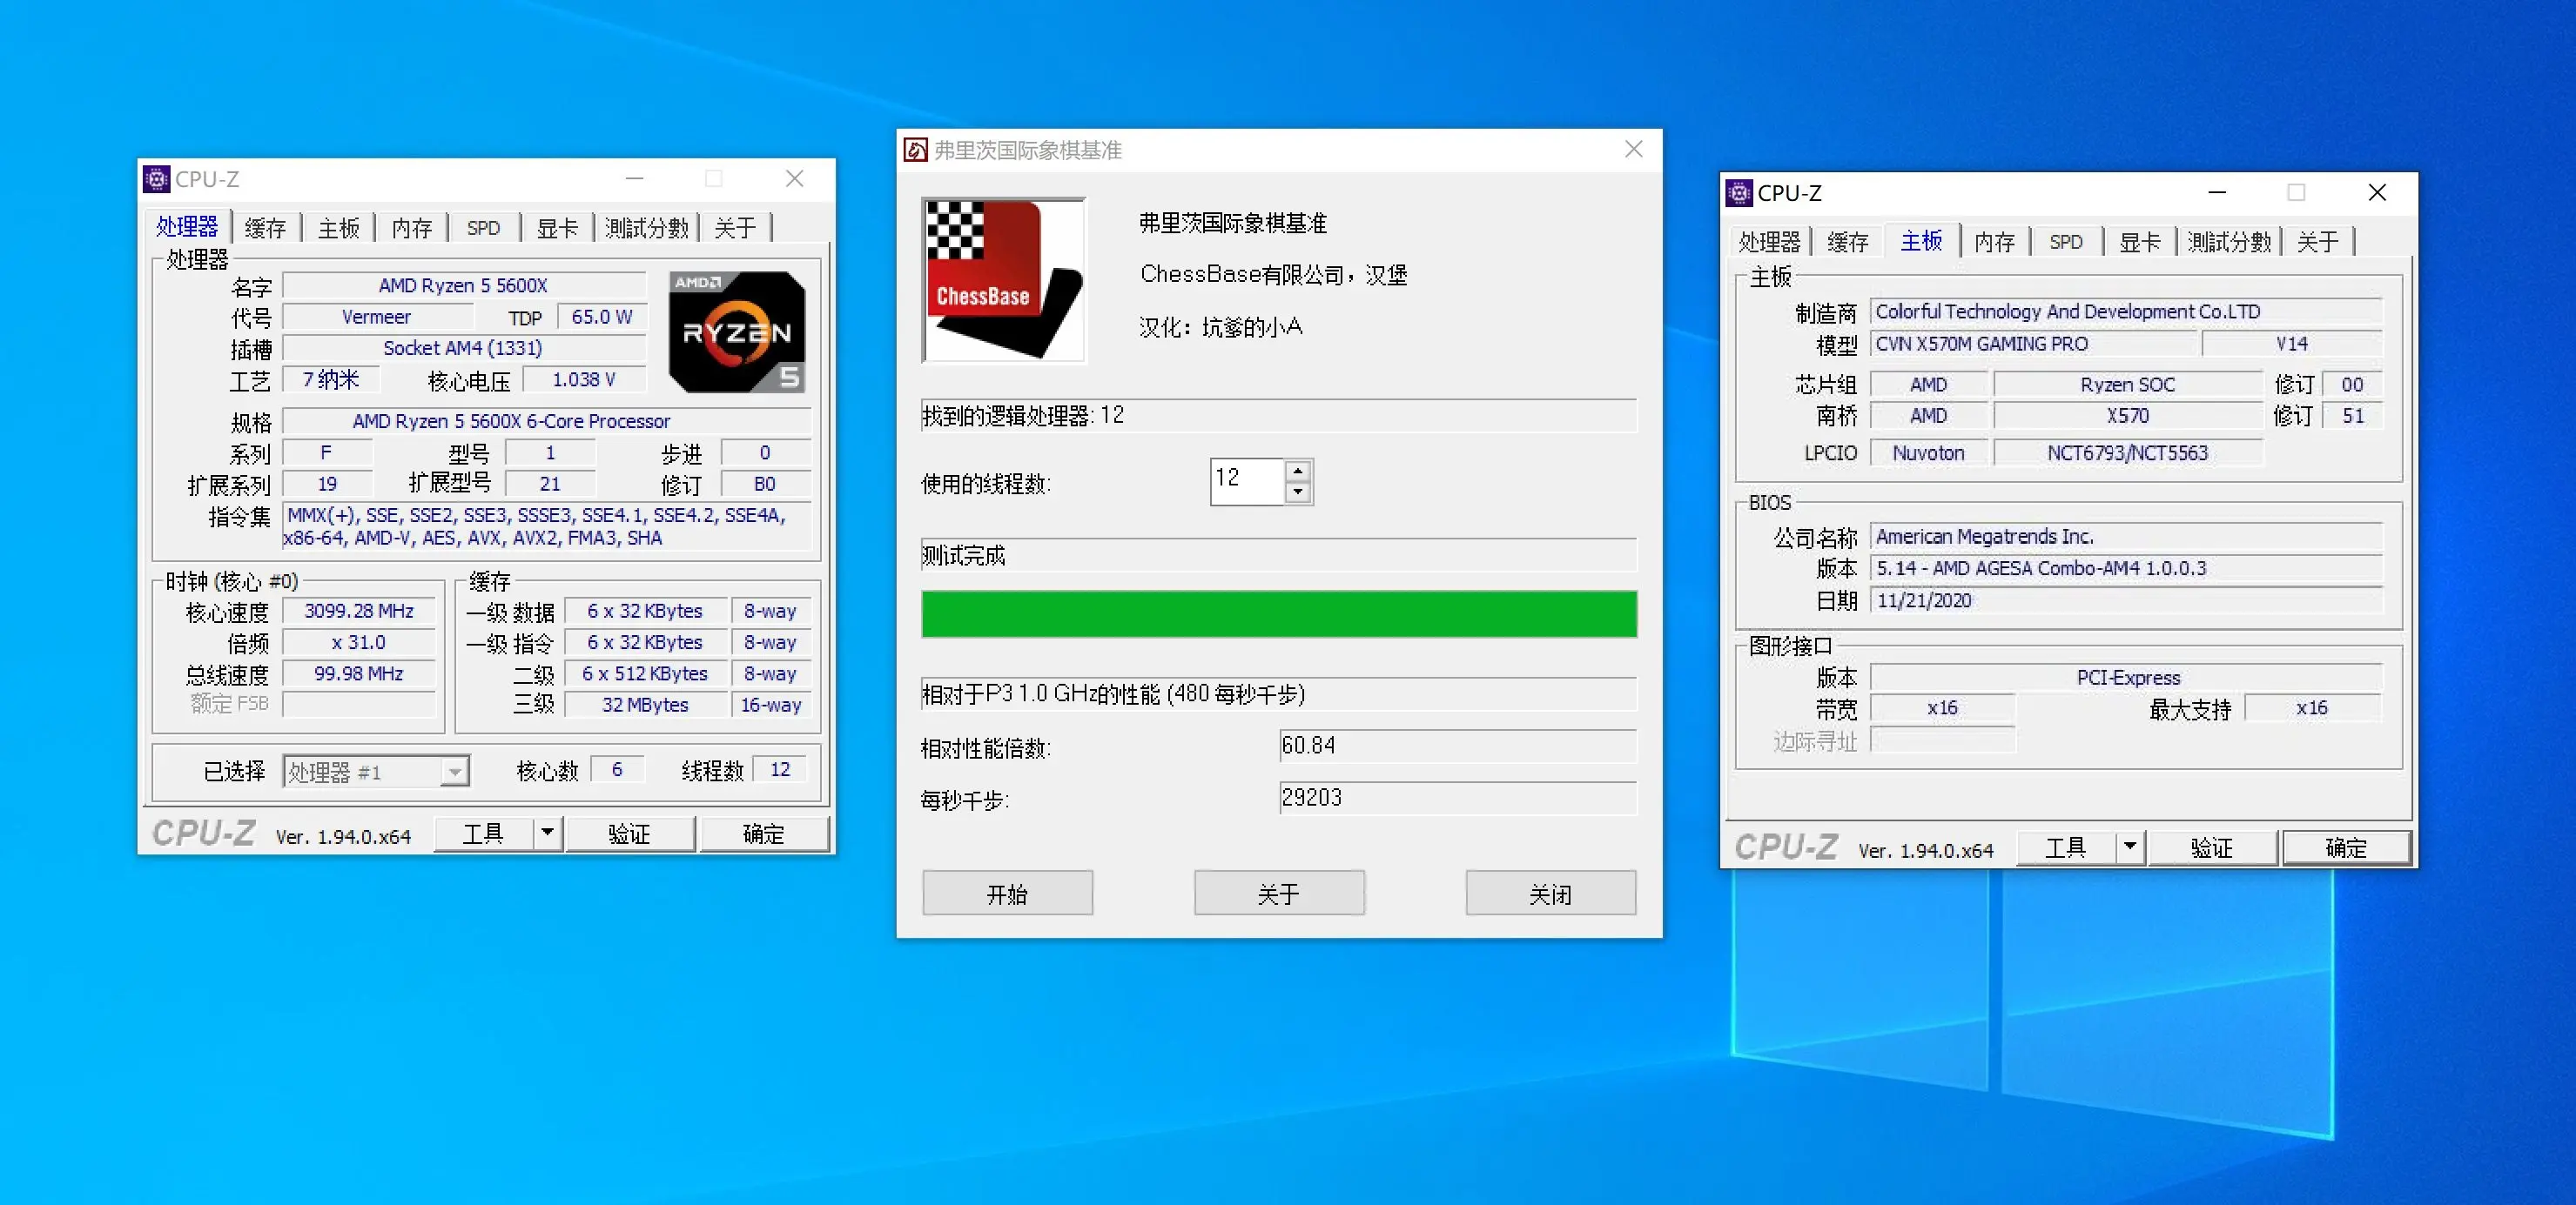Minimize the left CPU-Z window

(x=634, y=177)
